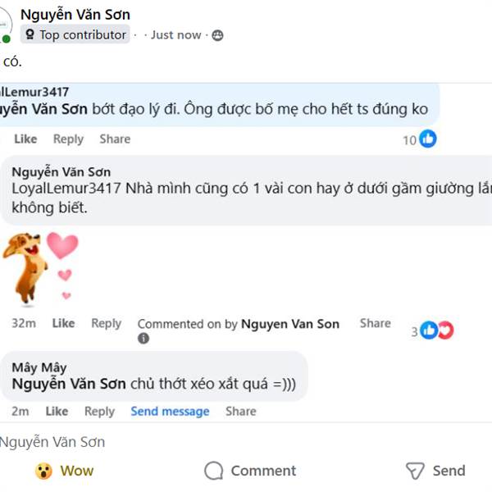This screenshot has width=492, height=492.
Task: Click the Wow reaction emoji icon
Action: [x=43, y=471]
